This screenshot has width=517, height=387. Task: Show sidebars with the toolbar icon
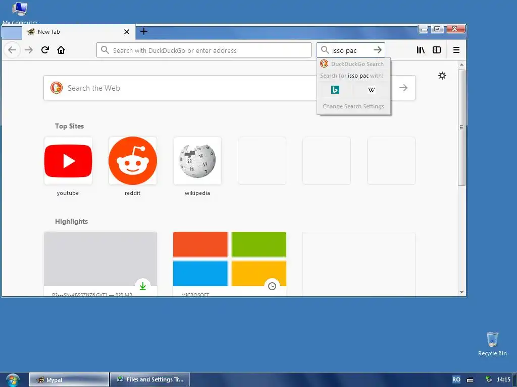click(x=437, y=50)
